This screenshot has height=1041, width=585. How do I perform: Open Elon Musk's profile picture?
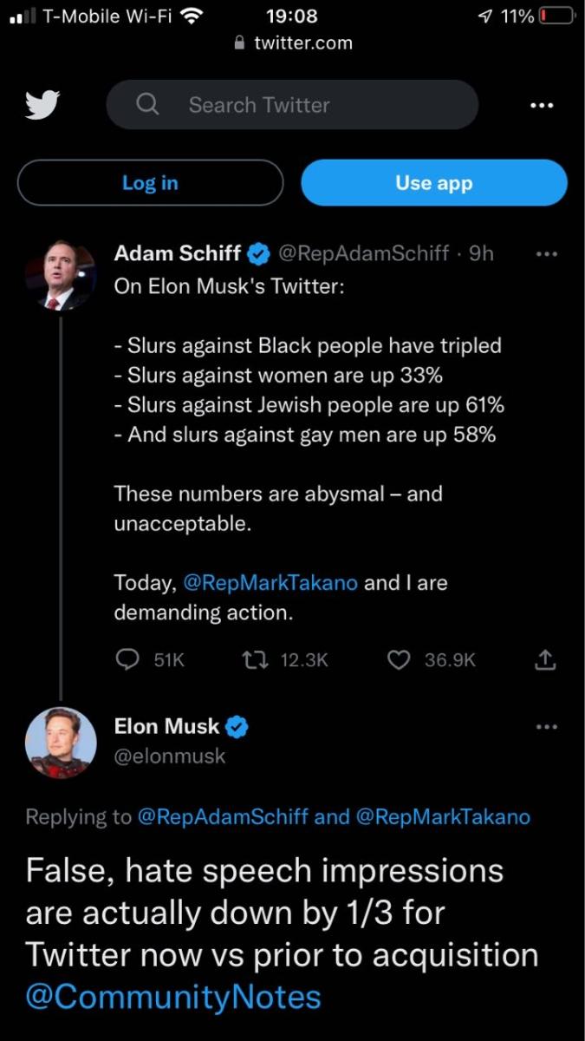pos(61,742)
